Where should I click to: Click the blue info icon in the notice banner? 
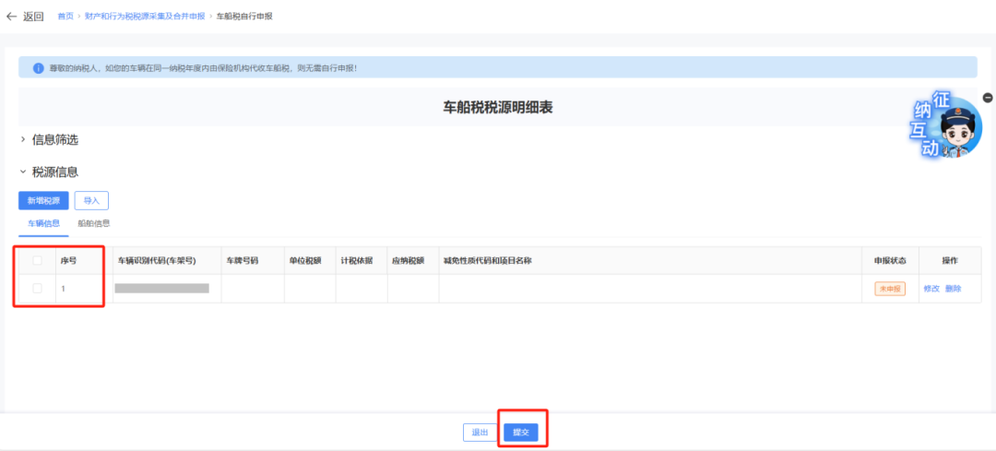point(38,67)
